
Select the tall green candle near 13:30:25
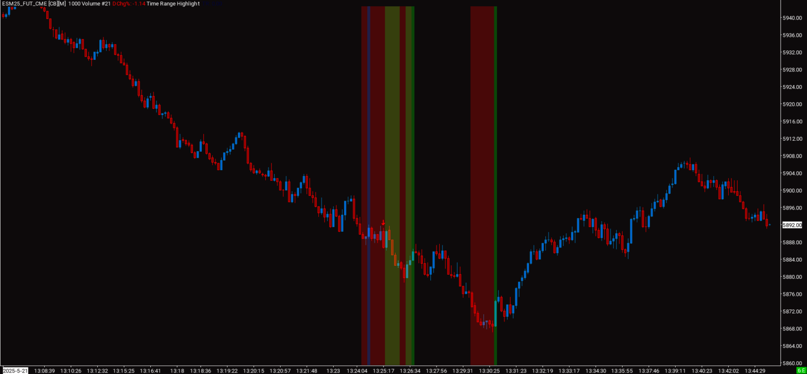(x=495, y=313)
